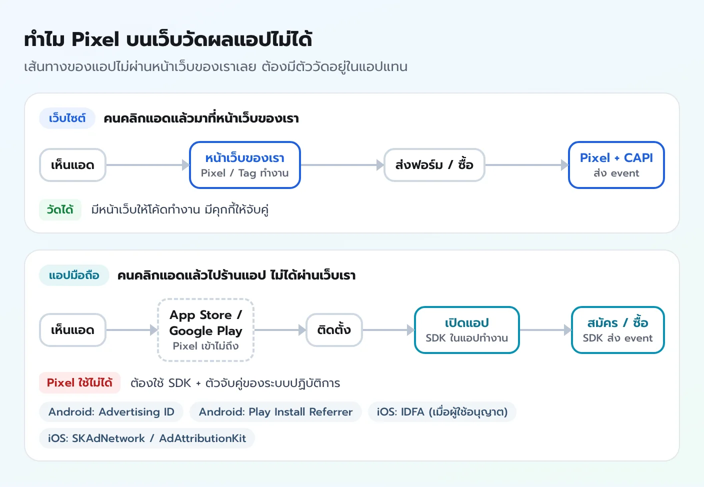Viewport: 704px width, 487px height.
Task: Select the ติดตั้ง step box
Action: pos(334,330)
